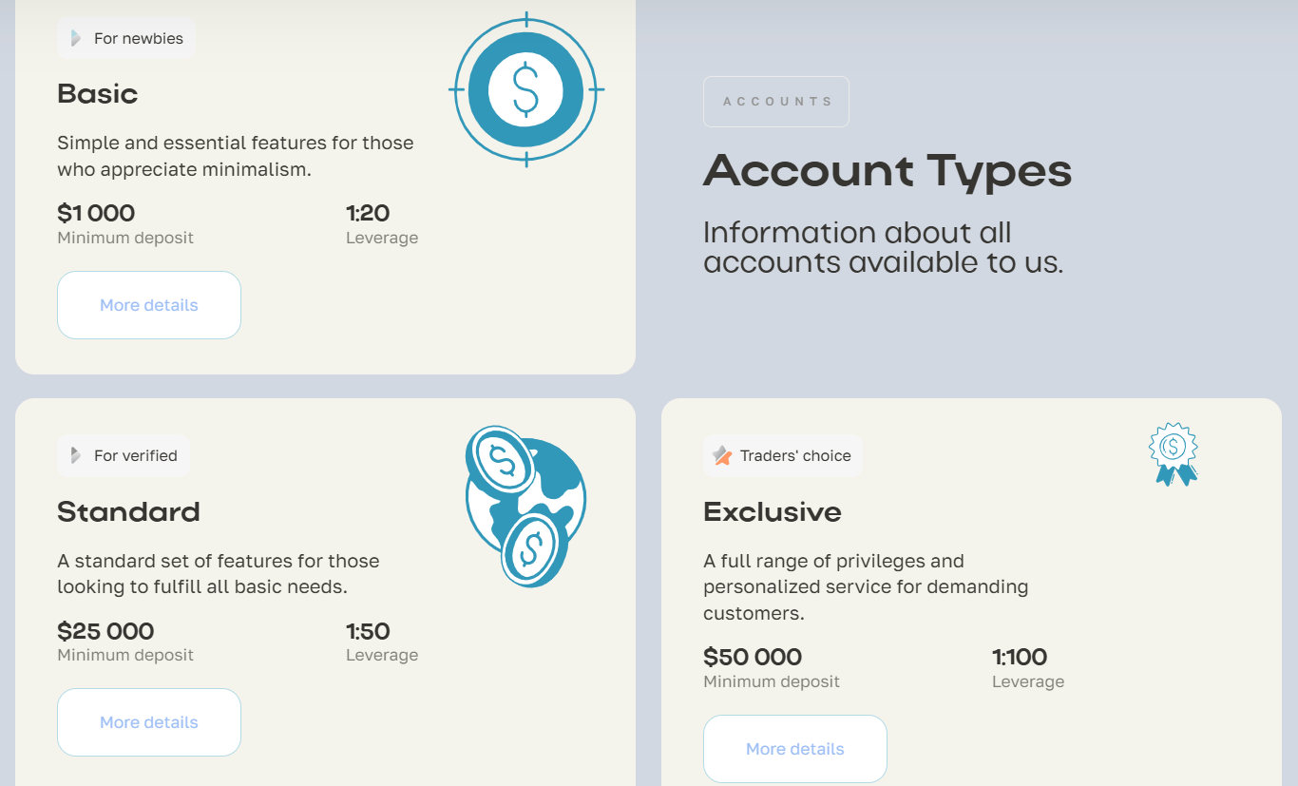The image size is (1298, 786).
Task: Click the $25 000 minimum deposit value
Action: pyautogui.click(x=105, y=631)
